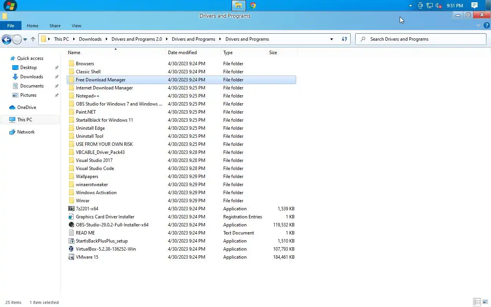Switch to large thumbnails view layout

click(x=485, y=302)
